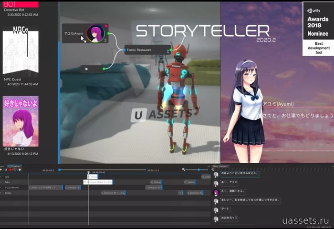
Task: Select the 好きじゃない project label
Action: (14, 149)
